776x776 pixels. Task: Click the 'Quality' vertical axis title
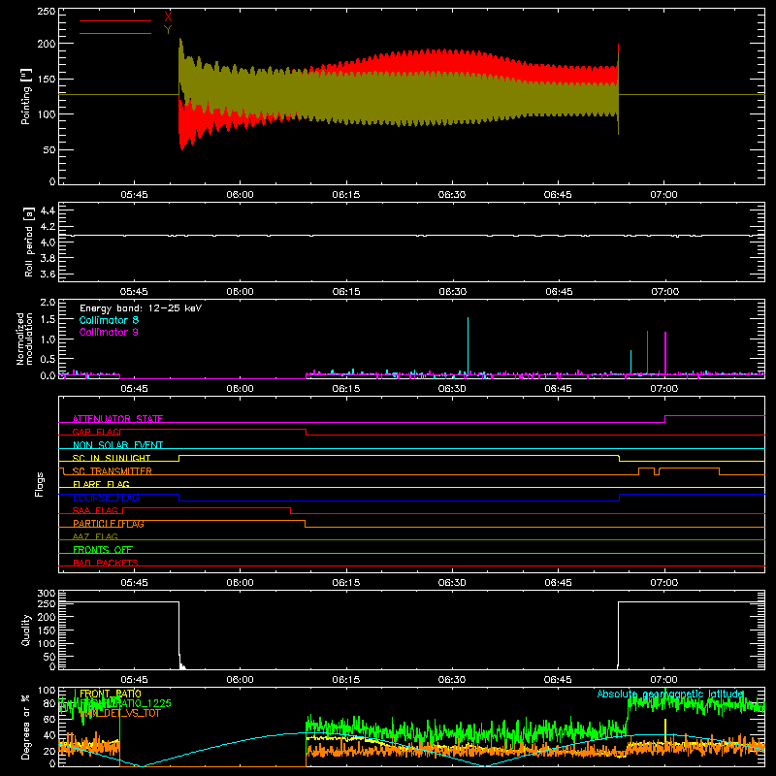26,630
